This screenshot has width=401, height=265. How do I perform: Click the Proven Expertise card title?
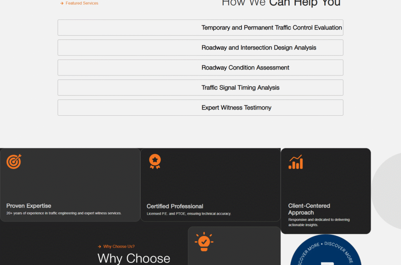point(28,206)
